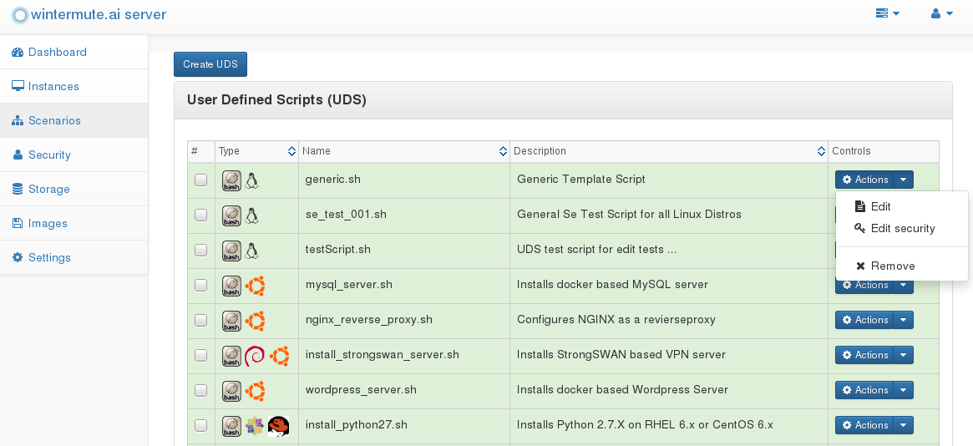Click the Ubuntu icon in mysql_server.sh row

click(255, 286)
